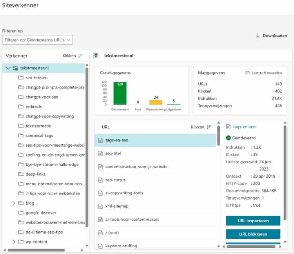Select the chatgpt-voor-seo folder
294x254 pixels.
(42, 97)
